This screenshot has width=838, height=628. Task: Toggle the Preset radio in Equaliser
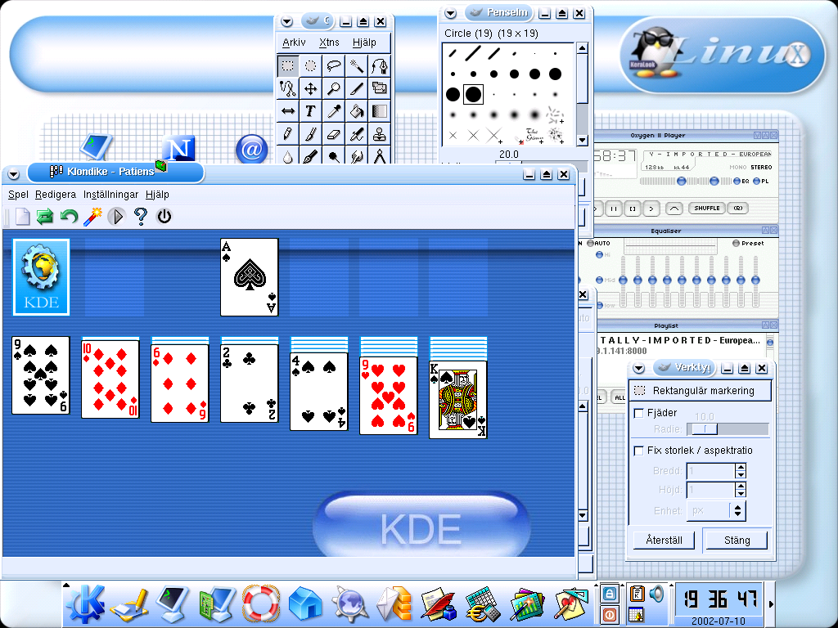coord(748,243)
